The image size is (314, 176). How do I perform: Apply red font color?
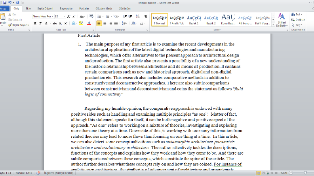pyautogui.click(x=89, y=23)
